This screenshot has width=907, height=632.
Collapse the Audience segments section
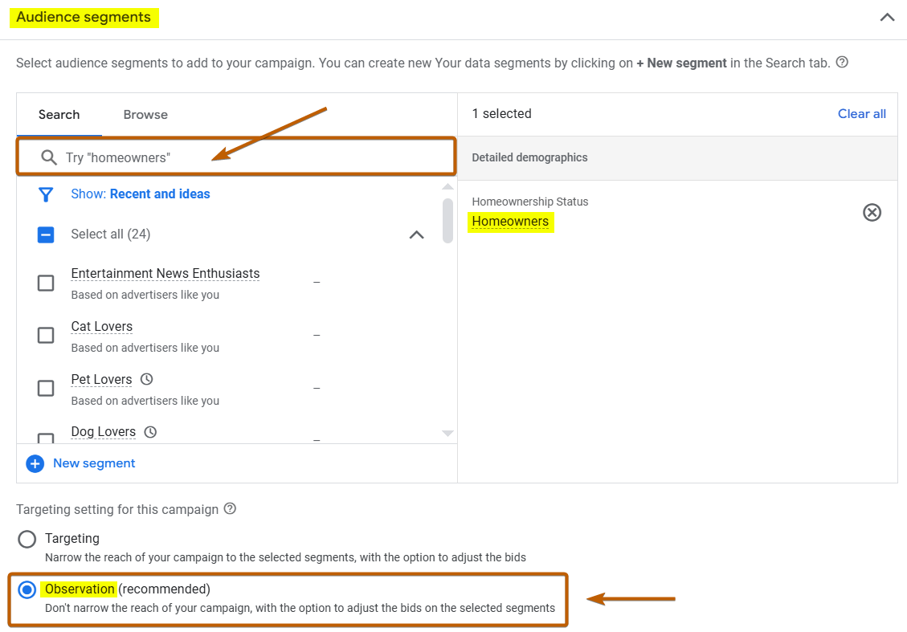(x=887, y=17)
